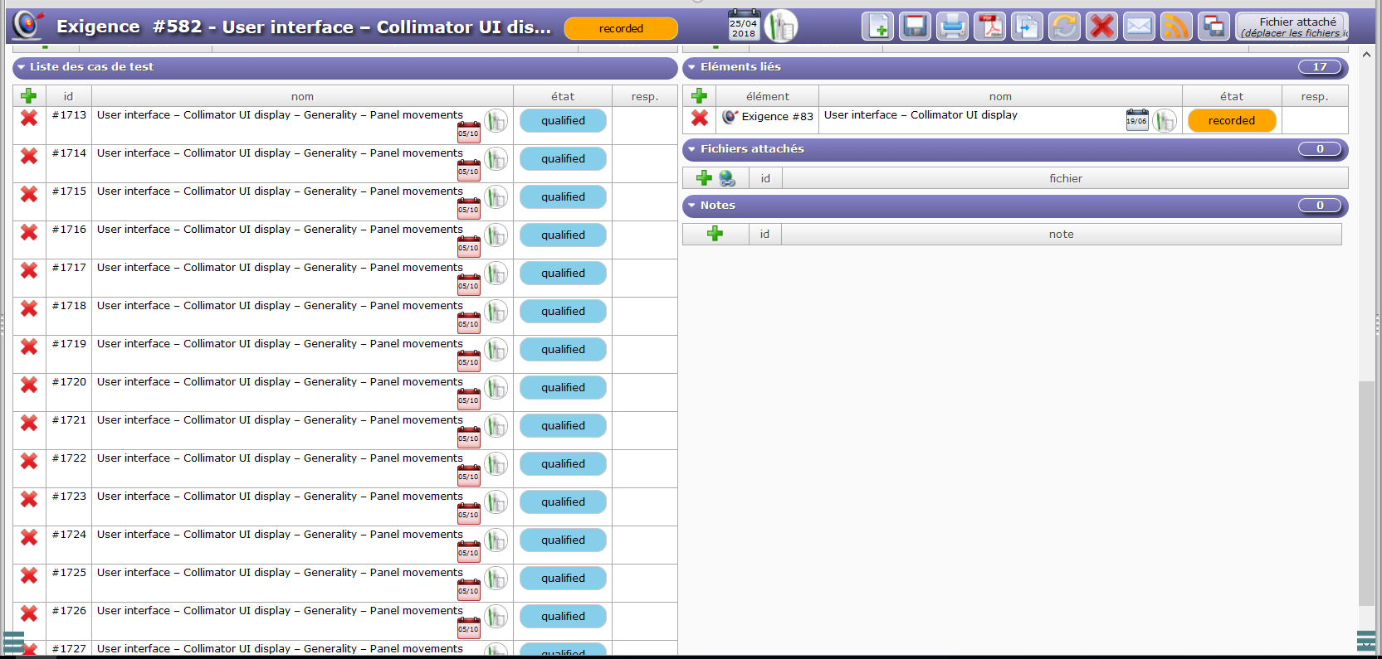Collapse the Eléments liés section

point(691,67)
